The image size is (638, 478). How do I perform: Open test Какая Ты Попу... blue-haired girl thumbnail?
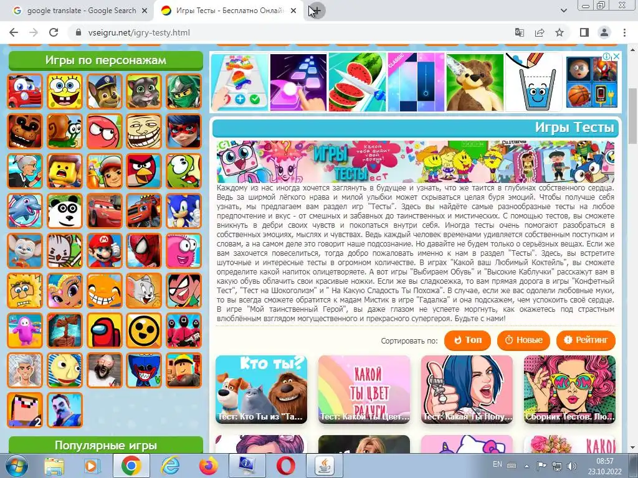point(467,390)
